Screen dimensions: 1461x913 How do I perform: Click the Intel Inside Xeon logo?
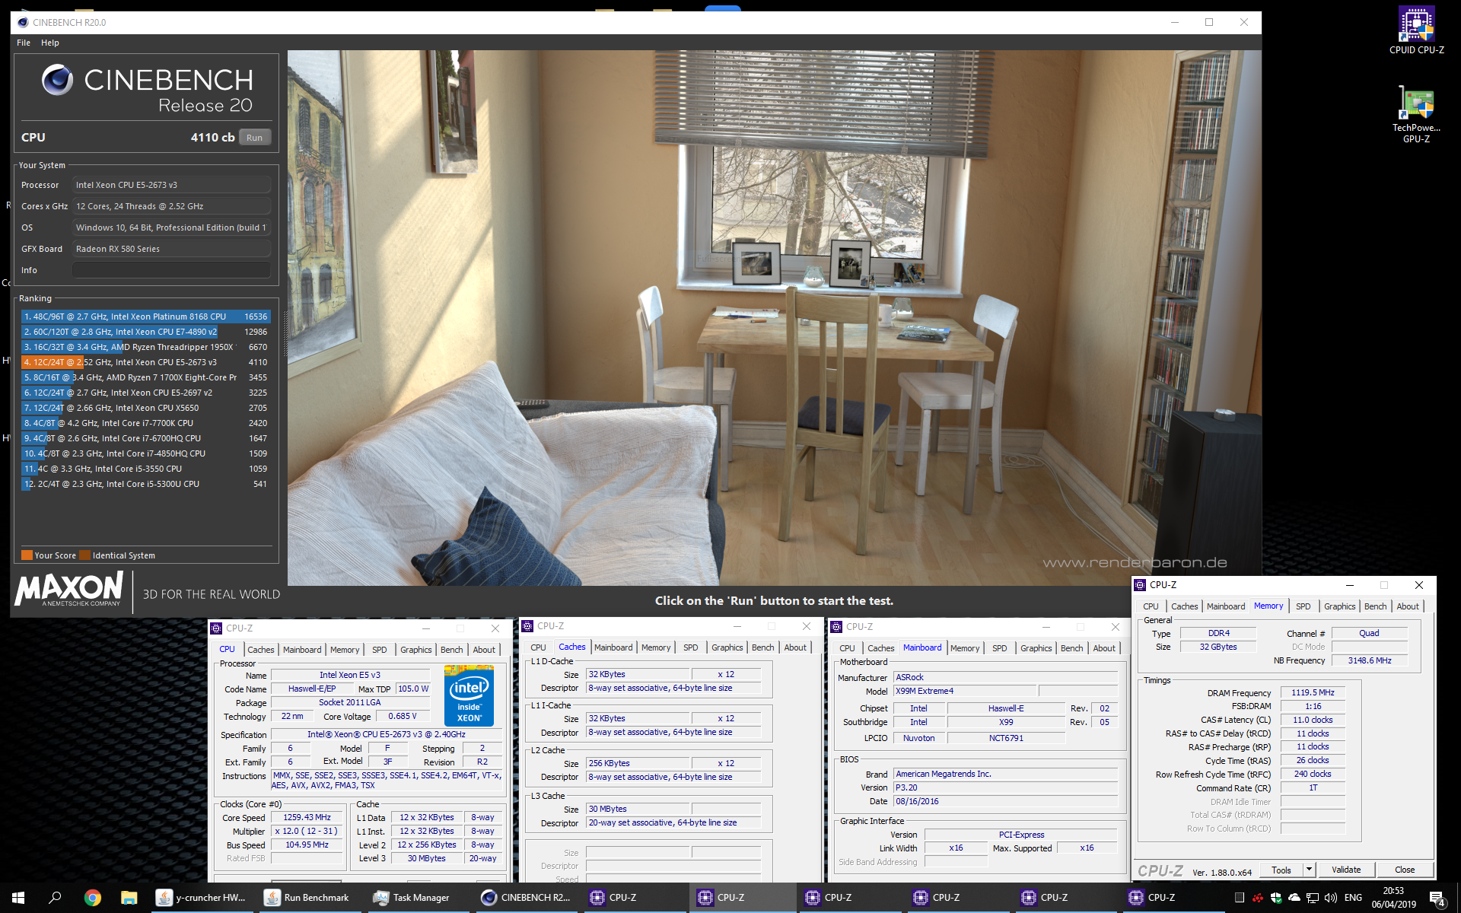click(469, 696)
